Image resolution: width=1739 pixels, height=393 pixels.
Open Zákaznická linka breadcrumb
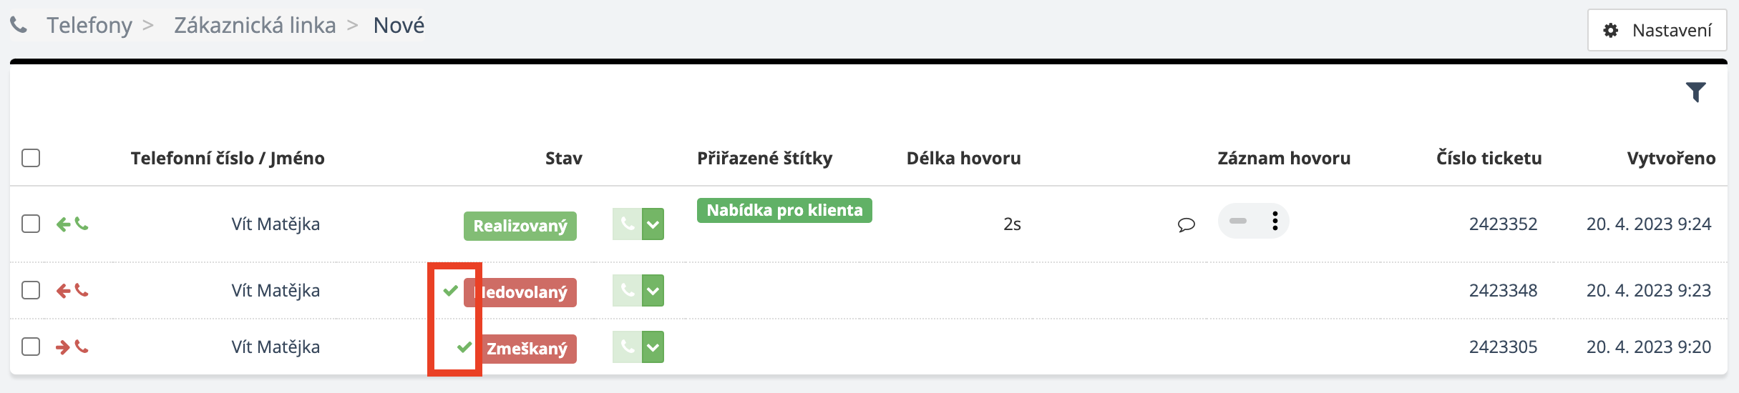[x=255, y=26]
